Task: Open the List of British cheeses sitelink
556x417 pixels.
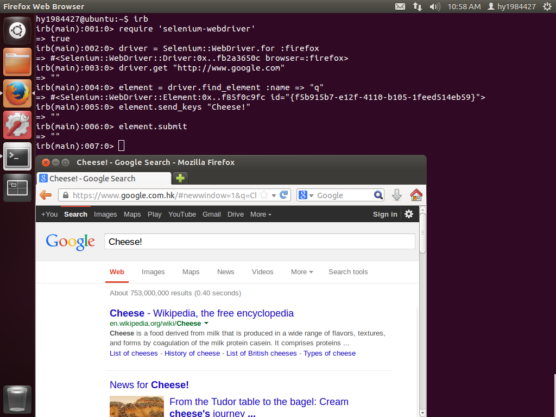Action: (261, 353)
